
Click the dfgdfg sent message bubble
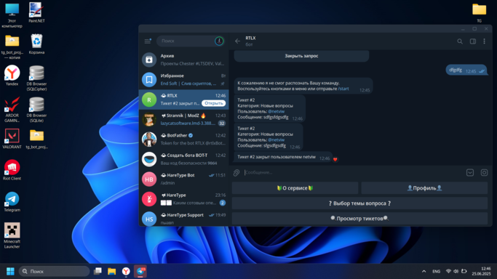coord(466,70)
